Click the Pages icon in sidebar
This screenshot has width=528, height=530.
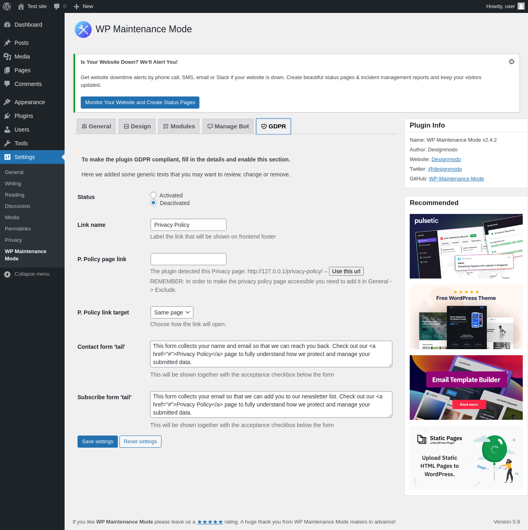coord(7,70)
